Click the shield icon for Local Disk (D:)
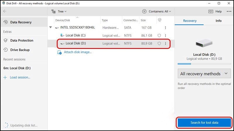The image size is (234, 131). [159, 43]
